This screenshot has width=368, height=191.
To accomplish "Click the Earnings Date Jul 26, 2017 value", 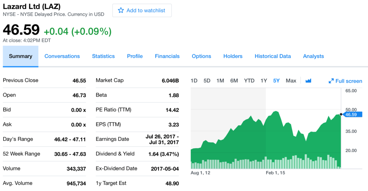I will (x=162, y=139).
